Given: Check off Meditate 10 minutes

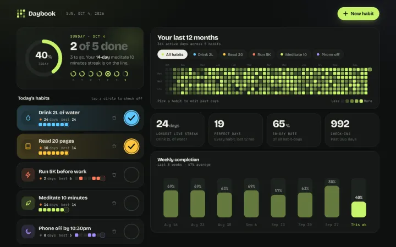Looking at the screenshot, I should pyautogui.click(x=131, y=203).
